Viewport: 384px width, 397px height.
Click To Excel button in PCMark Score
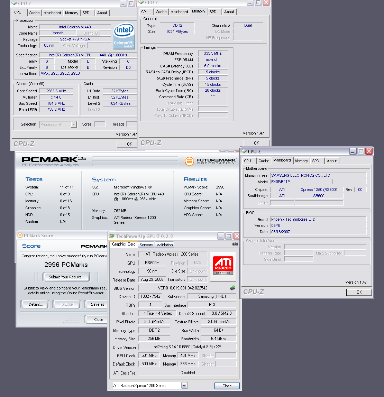point(67,304)
